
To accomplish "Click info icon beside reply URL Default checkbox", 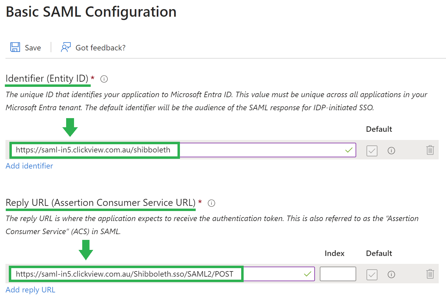I will [x=391, y=274].
